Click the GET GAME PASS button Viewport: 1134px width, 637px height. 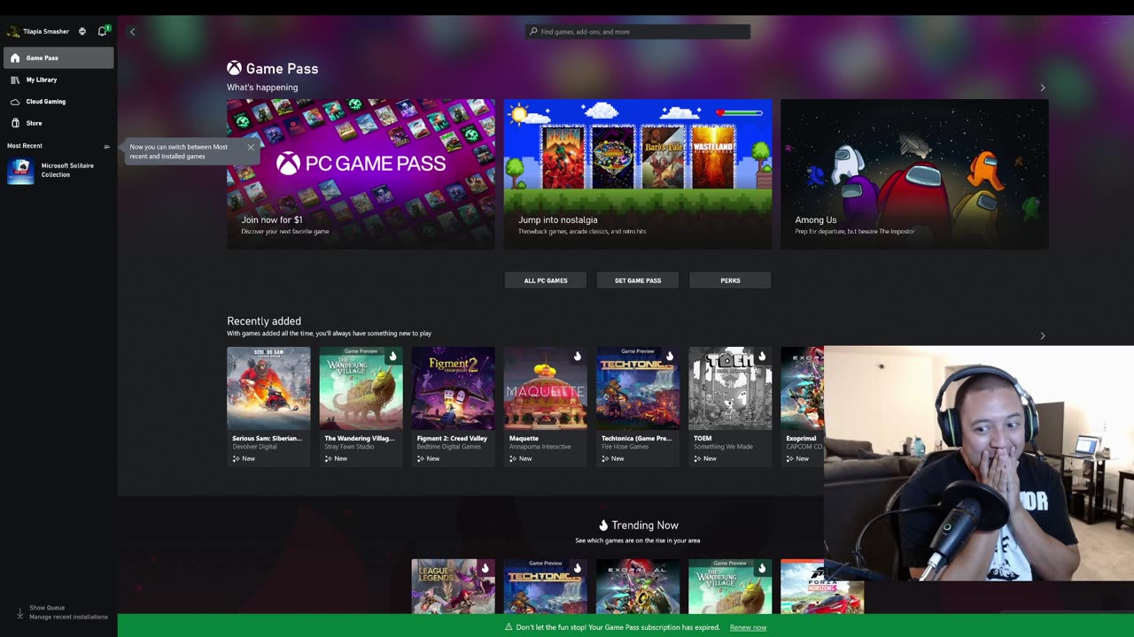[638, 280]
